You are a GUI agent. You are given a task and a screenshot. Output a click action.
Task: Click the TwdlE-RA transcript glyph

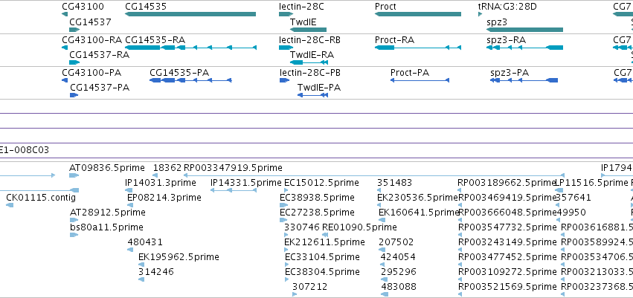pos(309,62)
